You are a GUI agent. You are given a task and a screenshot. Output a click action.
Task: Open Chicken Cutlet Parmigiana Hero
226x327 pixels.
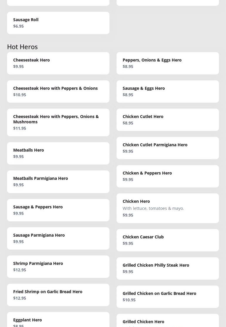tap(168, 148)
